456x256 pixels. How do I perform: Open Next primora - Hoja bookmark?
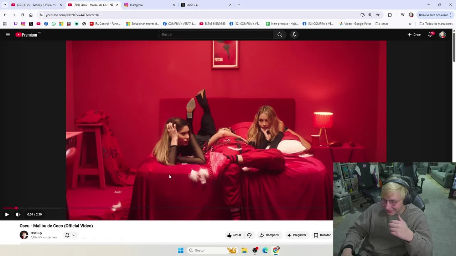[282, 24]
